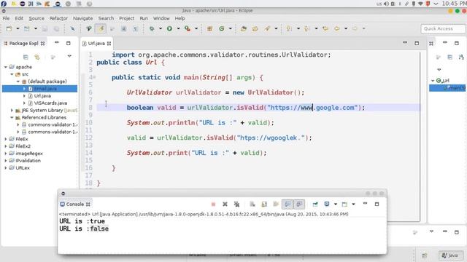The image size is (467, 262).
Task: Toggle code folding at line 4
Action: point(94,77)
